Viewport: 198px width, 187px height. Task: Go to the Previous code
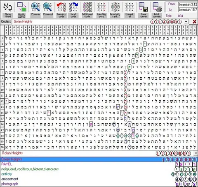[x=61, y=7]
